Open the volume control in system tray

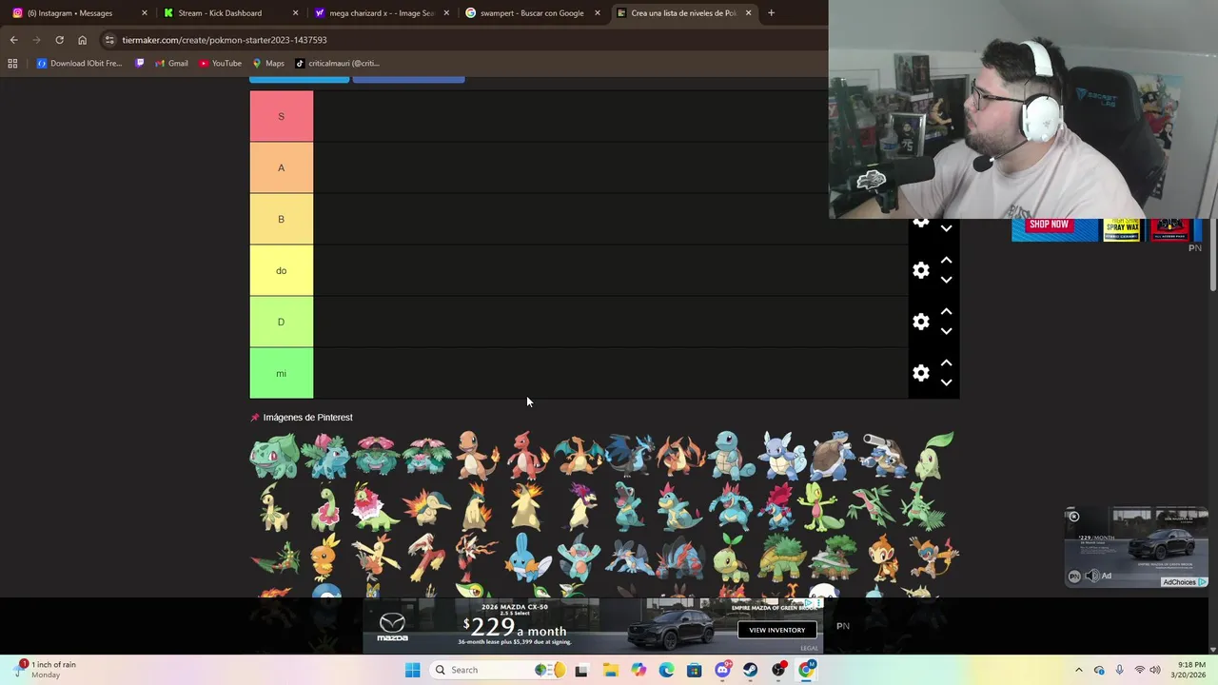click(1153, 670)
